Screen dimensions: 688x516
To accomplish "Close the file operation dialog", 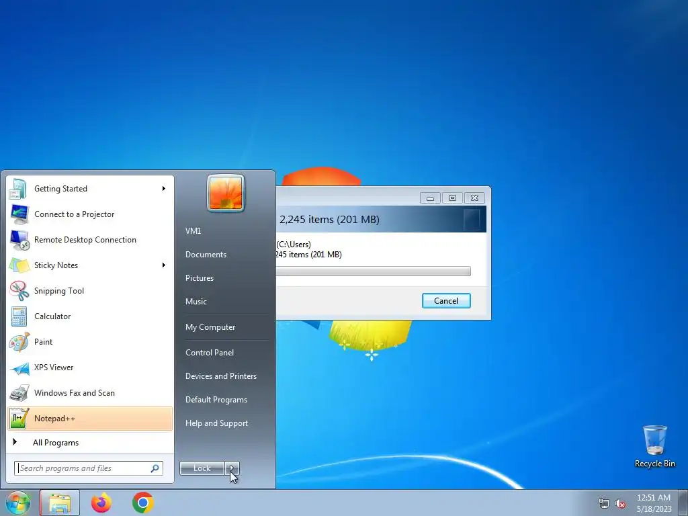I will [x=474, y=198].
